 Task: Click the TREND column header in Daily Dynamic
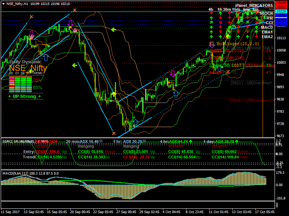(x=38, y=73)
